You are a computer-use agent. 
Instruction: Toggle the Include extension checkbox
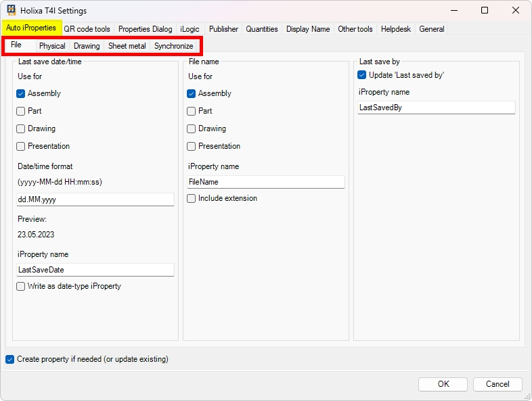pyautogui.click(x=192, y=198)
